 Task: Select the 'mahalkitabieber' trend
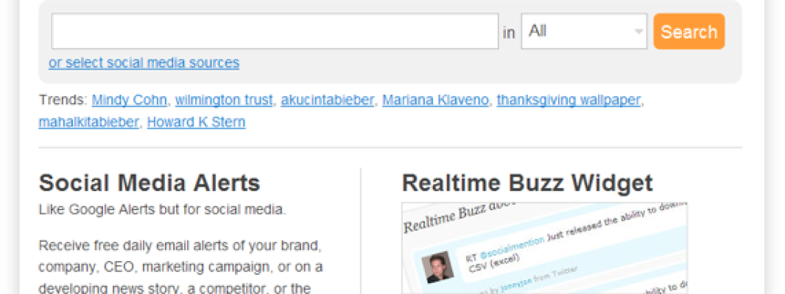tap(88, 122)
